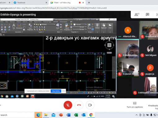Screen dimensions: 158x118
Task: Select the bek bilguun participant tile
Action: click(149, 49)
